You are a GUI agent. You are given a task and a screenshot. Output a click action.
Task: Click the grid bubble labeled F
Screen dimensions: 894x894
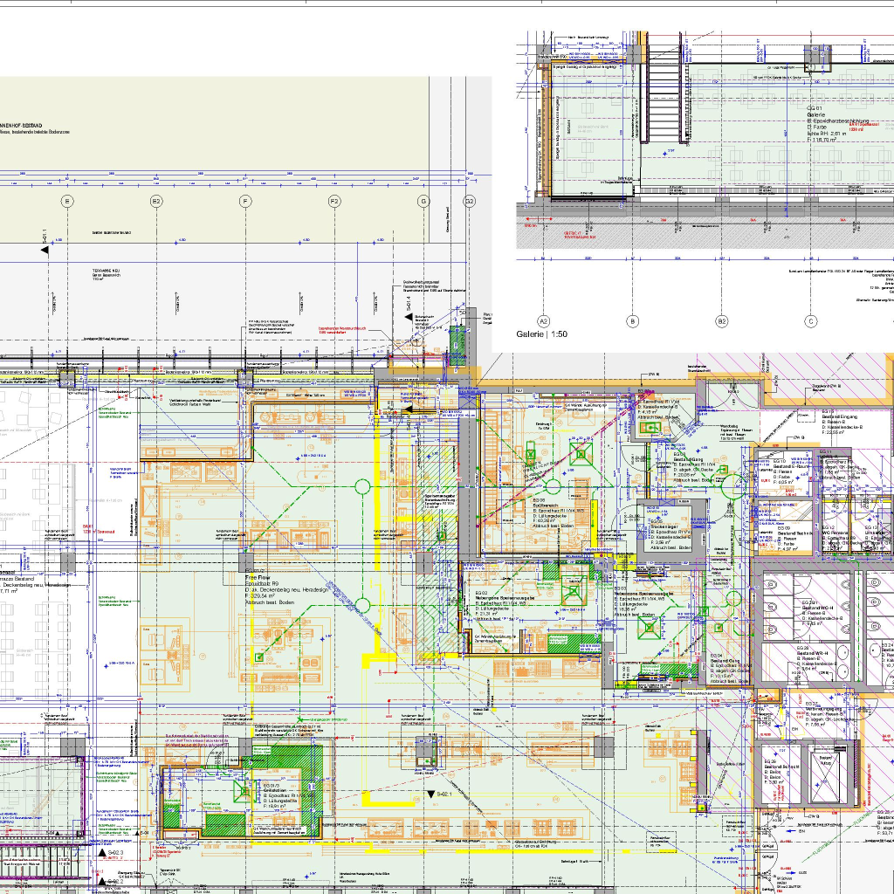245,202
